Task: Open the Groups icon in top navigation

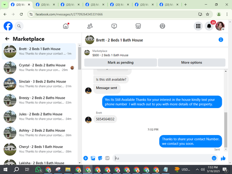Action: [162, 26]
